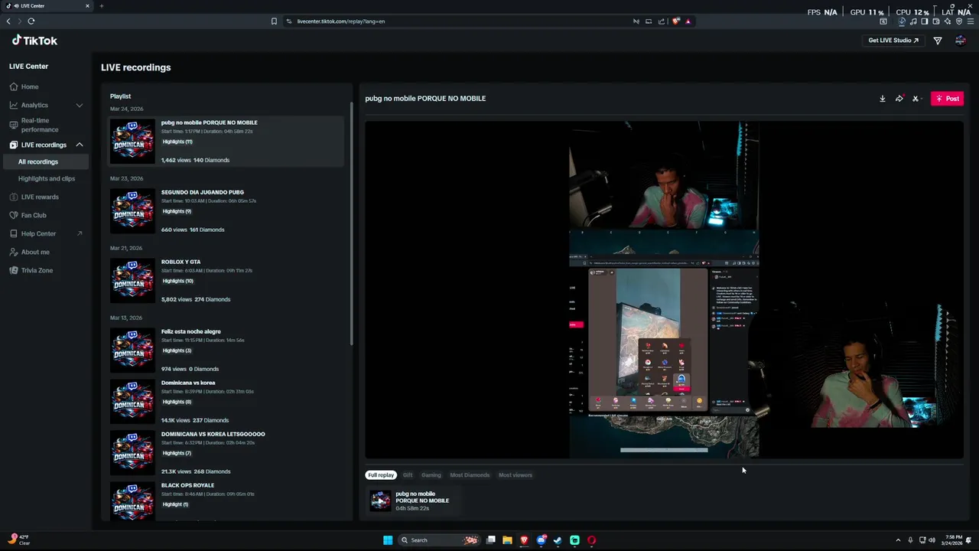Go to TikTok logo home
Viewport: 979px width, 551px height.
(x=34, y=41)
